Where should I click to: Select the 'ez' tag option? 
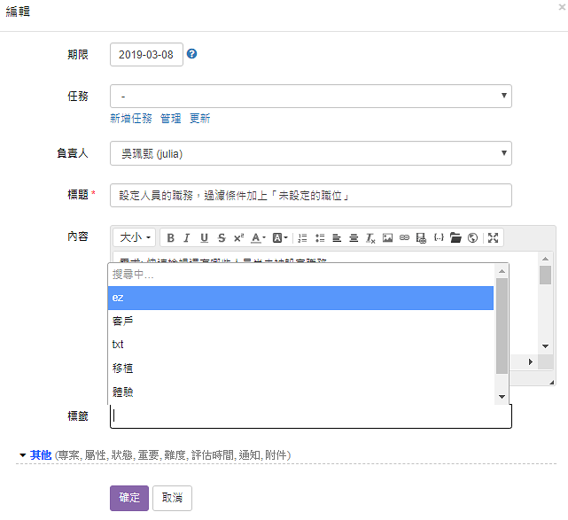coord(300,298)
